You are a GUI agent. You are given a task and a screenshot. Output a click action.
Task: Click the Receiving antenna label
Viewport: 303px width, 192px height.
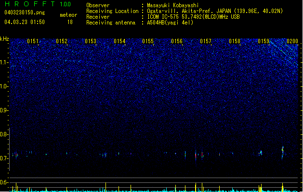(x=111, y=23)
